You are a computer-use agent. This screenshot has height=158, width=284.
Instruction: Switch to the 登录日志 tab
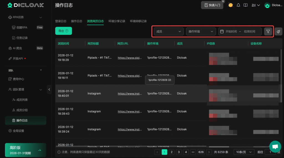click(x=61, y=21)
